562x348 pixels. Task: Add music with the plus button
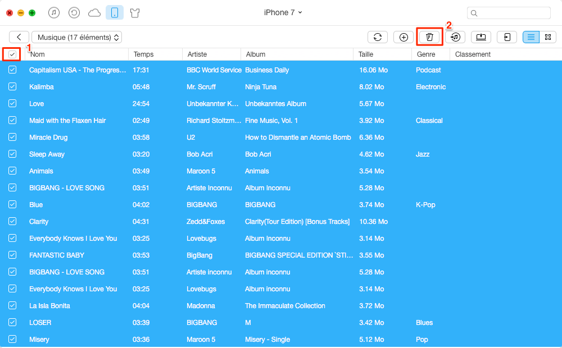coord(404,37)
